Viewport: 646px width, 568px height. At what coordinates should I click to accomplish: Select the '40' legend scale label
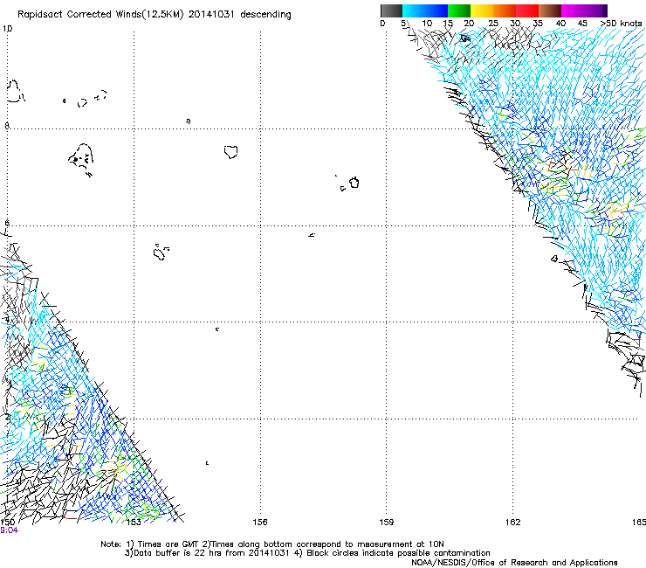coord(560,24)
